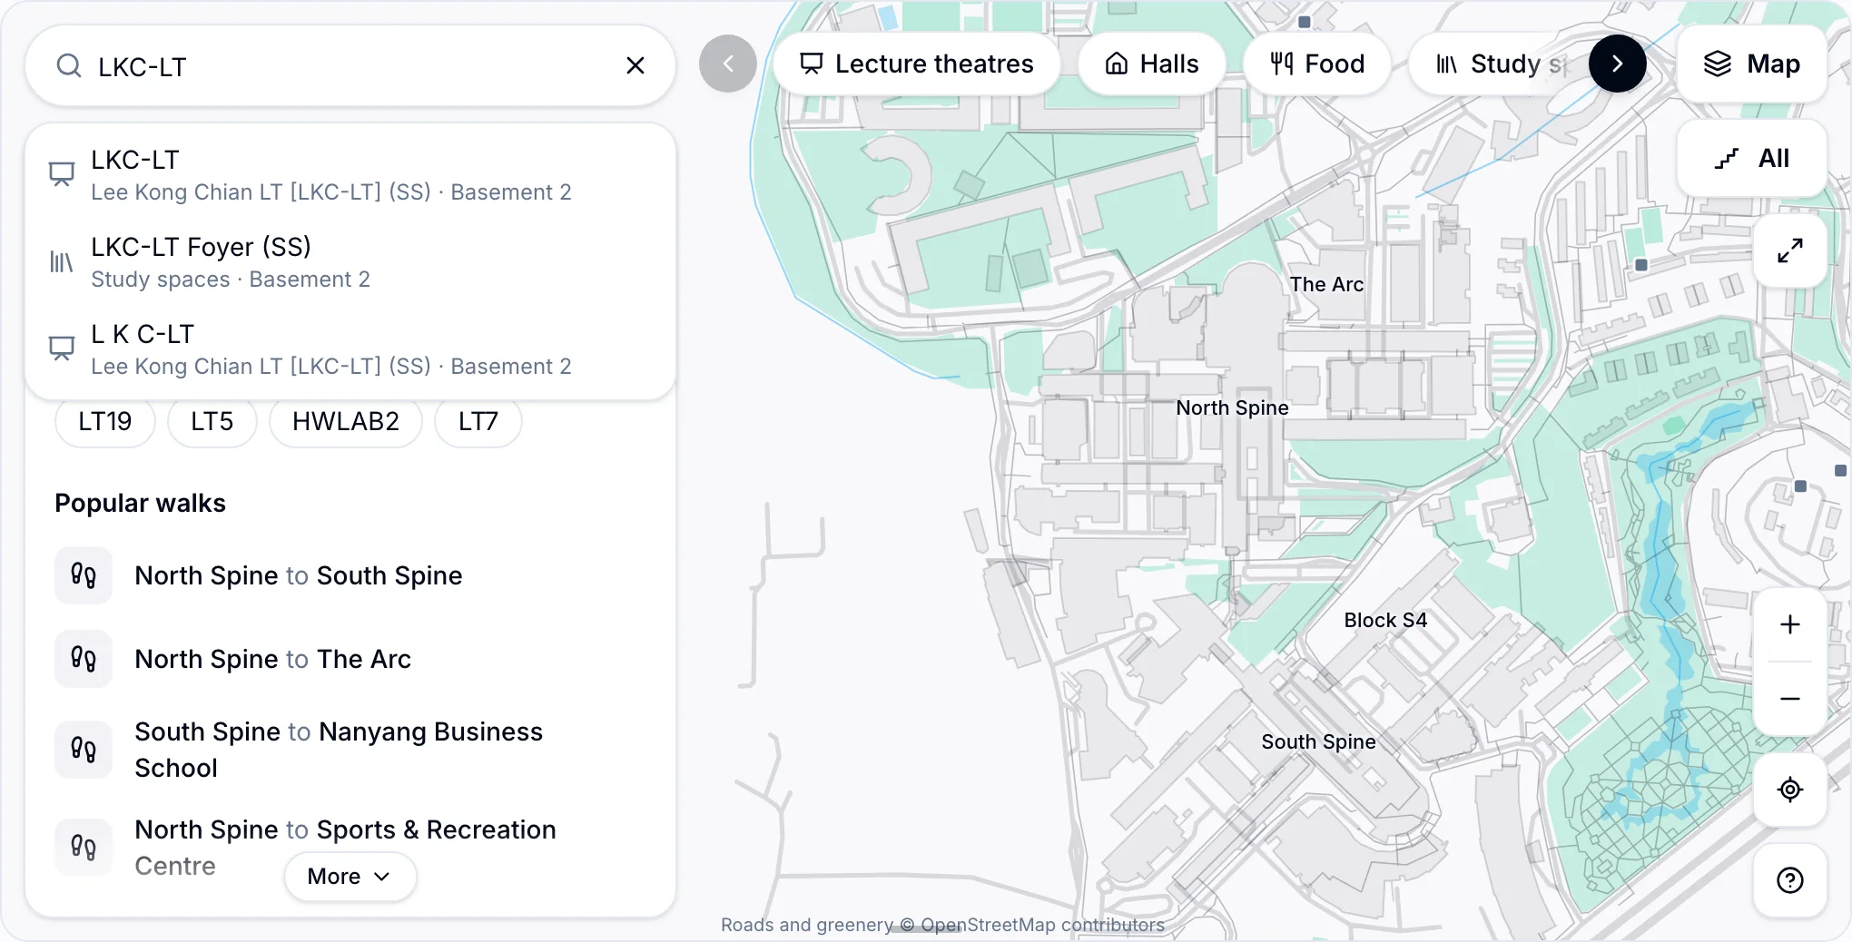Choose the LT5 quick chip
1852x942 pixels.
[x=212, y=421]
